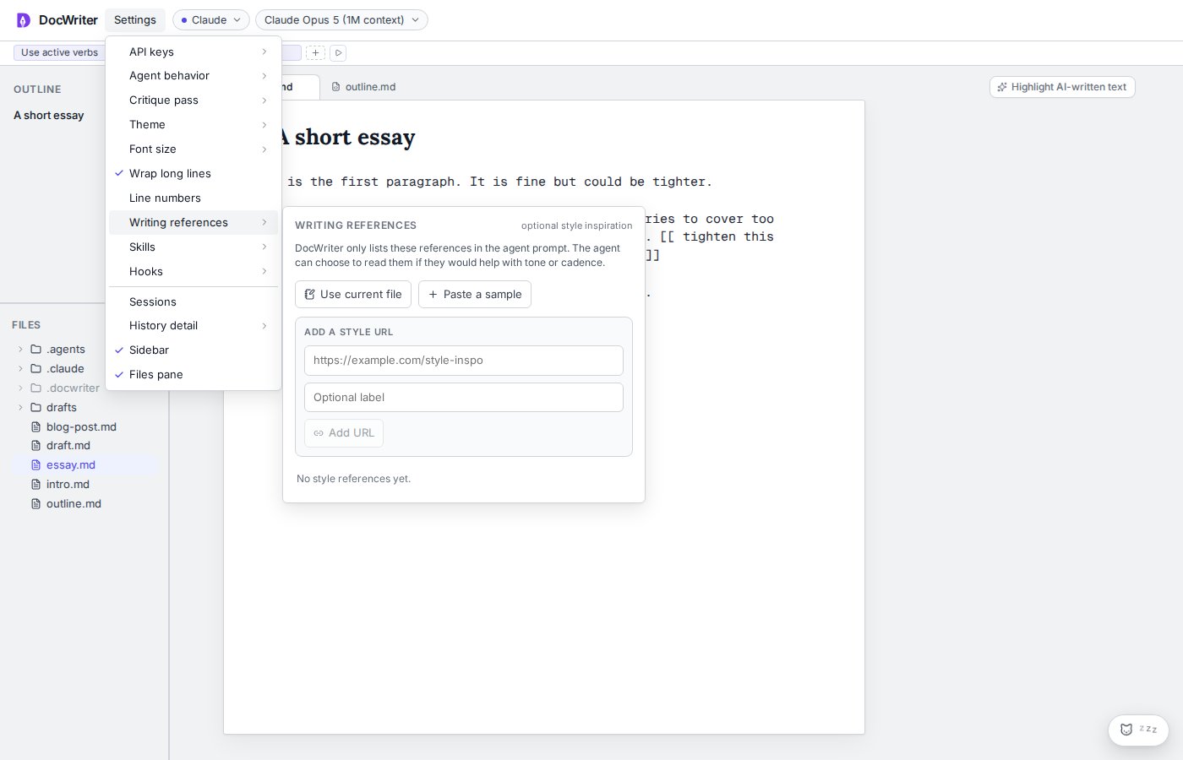Expand the drafts folder chevron

click(x=21, y=408)
